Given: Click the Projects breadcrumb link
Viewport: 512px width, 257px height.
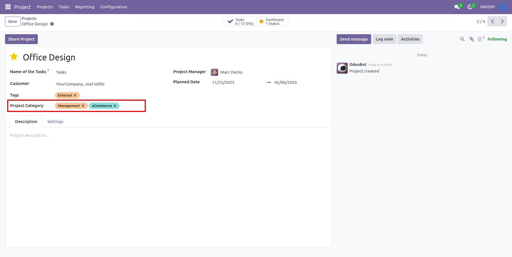Looking at the screenshot, I should [29, 18].
